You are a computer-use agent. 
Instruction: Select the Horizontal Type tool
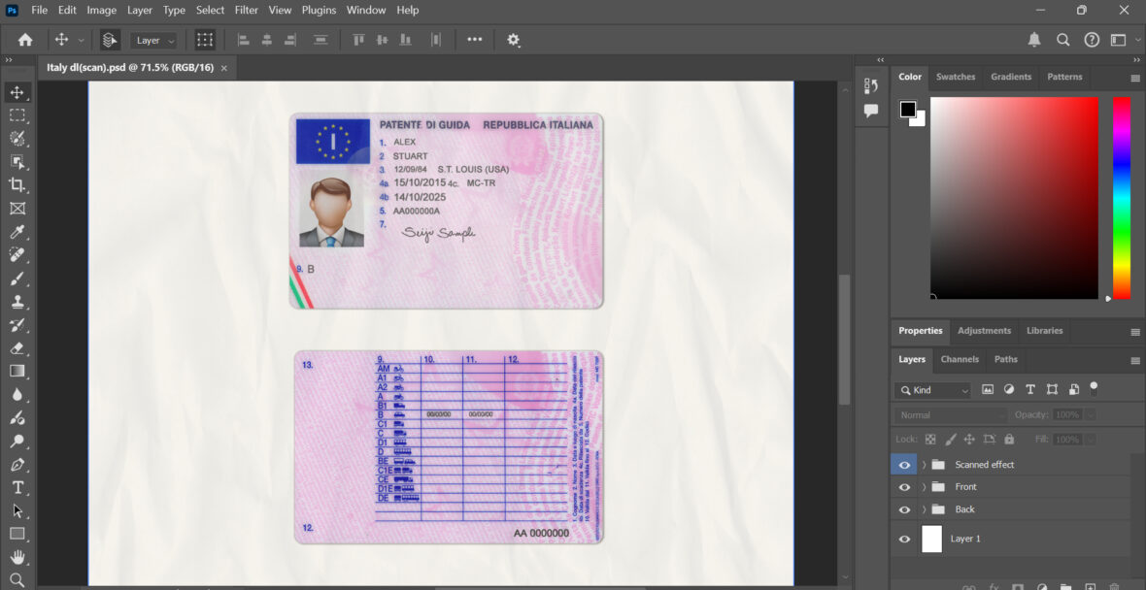pyautogui.click(x=17, y=488)
